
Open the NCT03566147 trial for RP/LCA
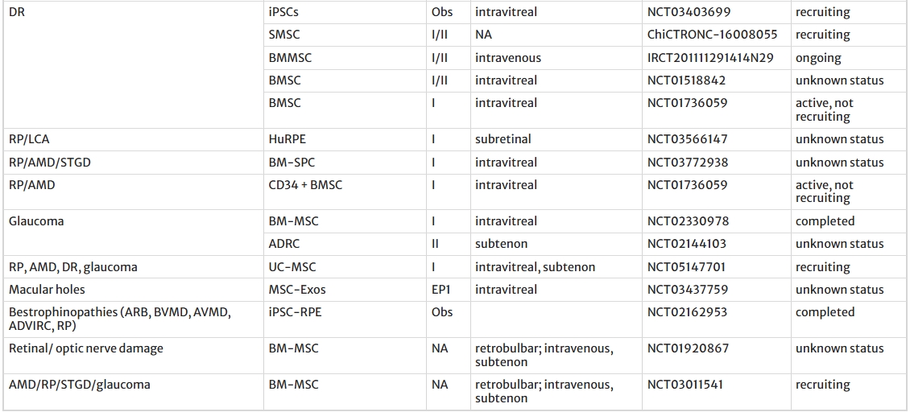687,139
